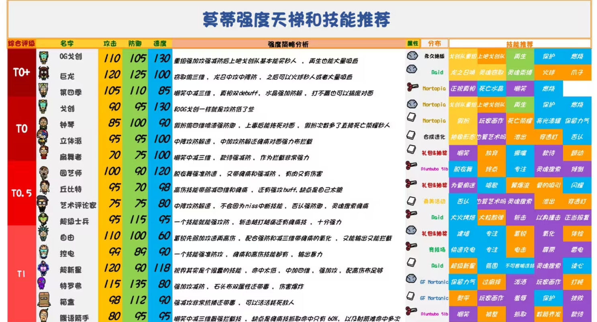This screenshot has height=322, width=597.
Task: Click the 正当报复 skill cell
Action: 577,217
